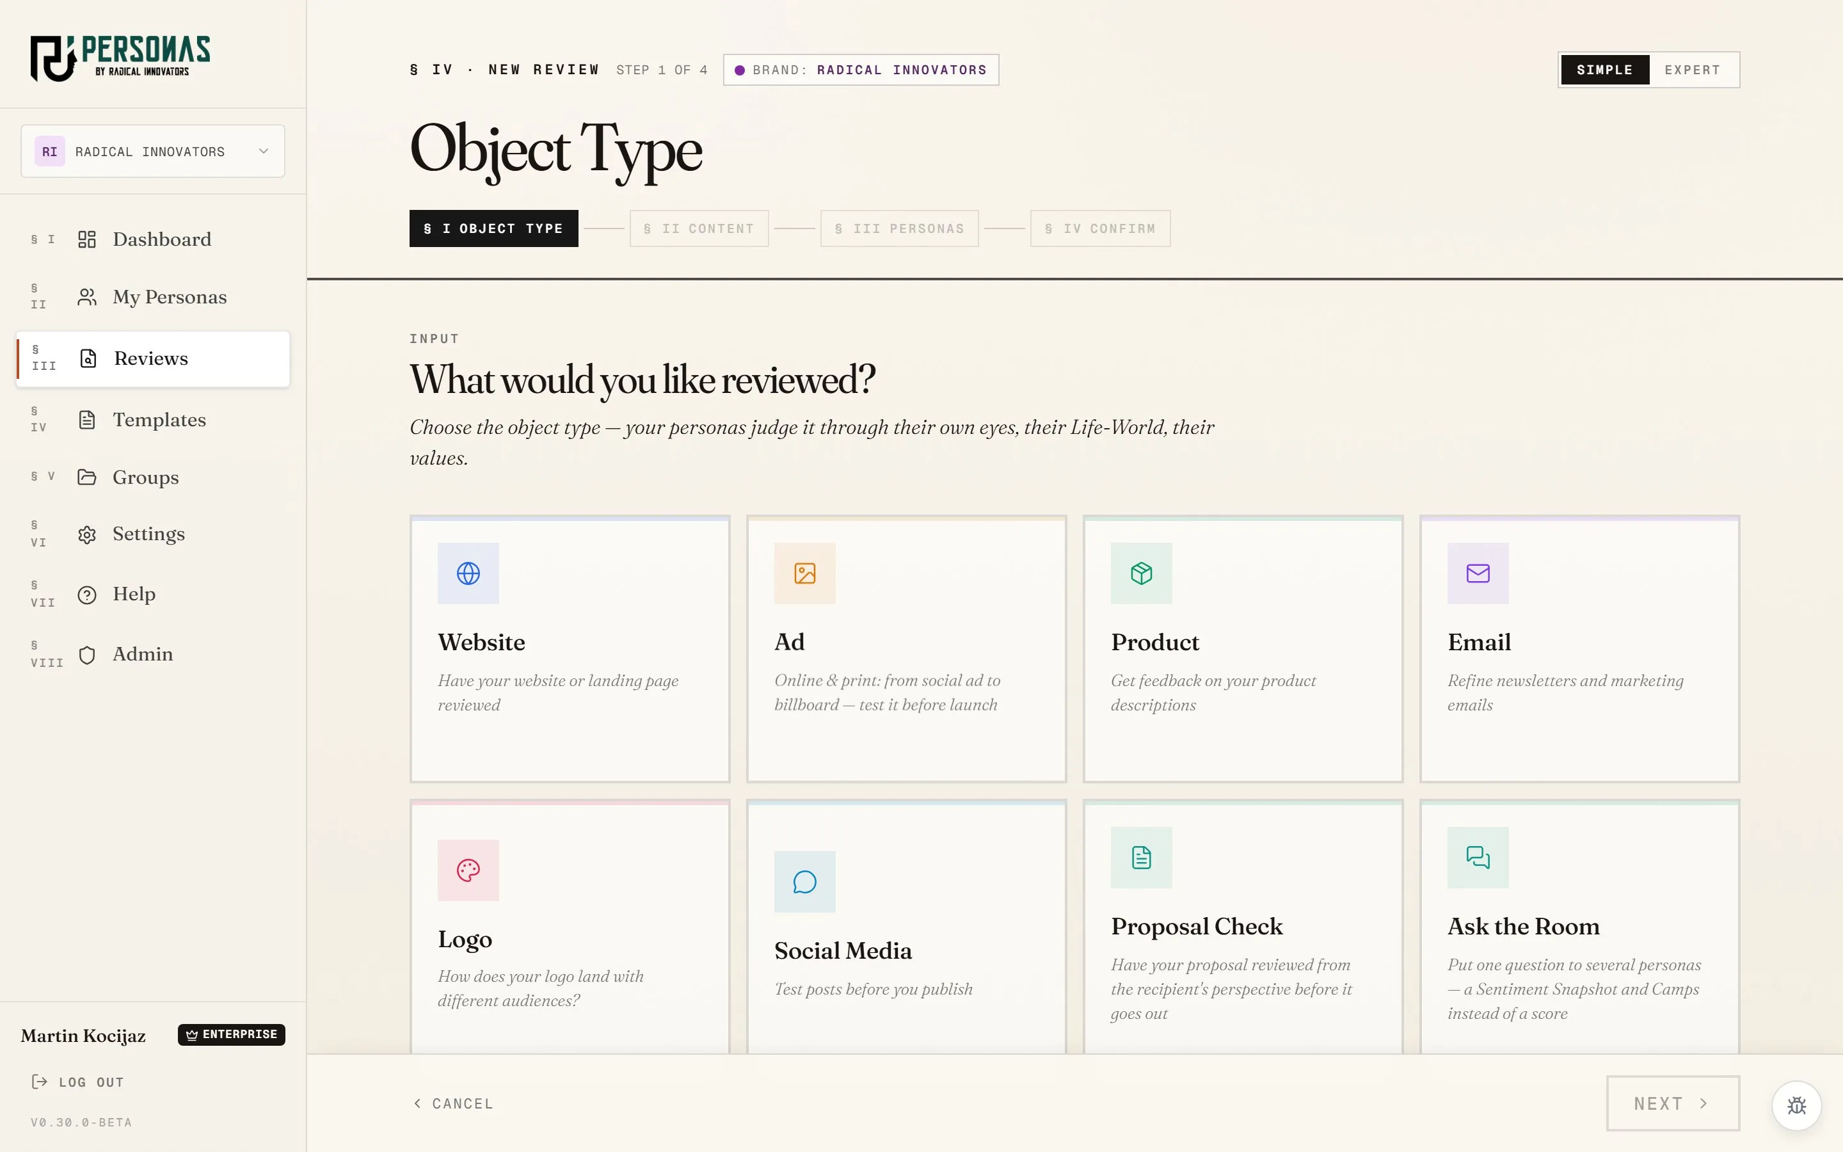1843x1152 pixels.
Task: Select the Ask the Room card description
Action: pyautogui.click(x=1574, y=989)
